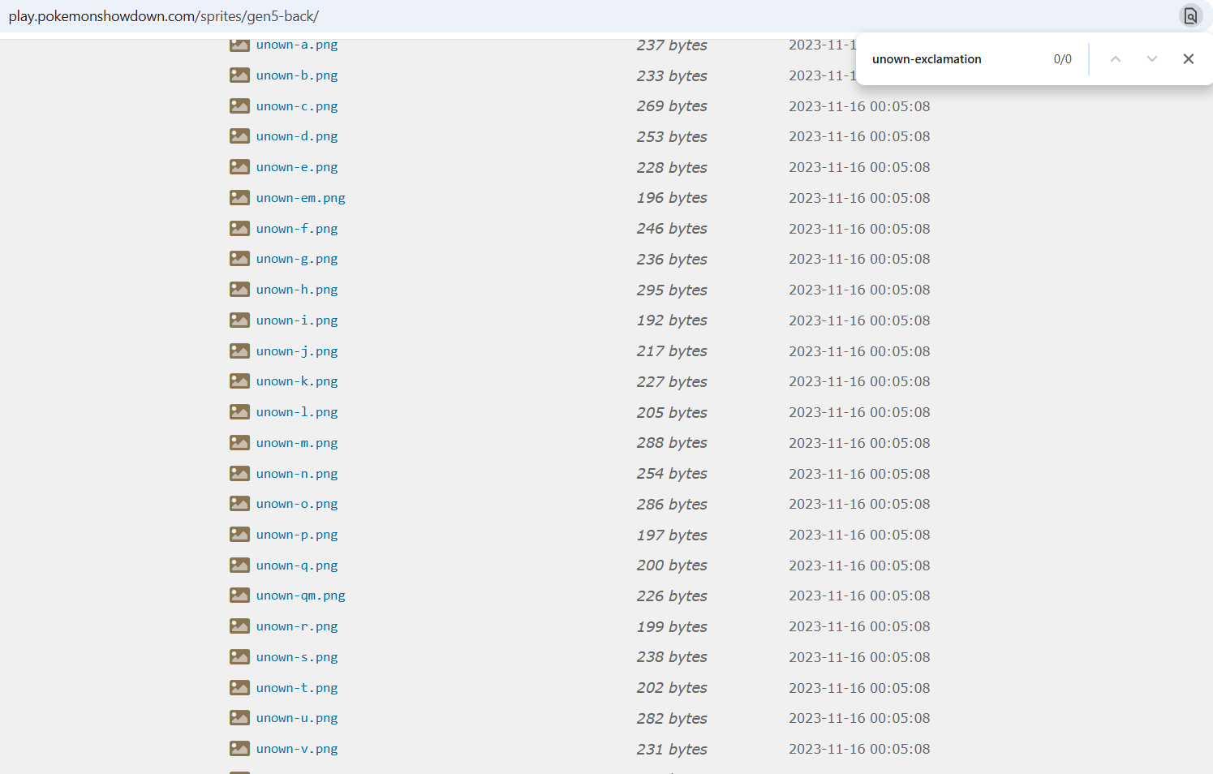Open the unown-e.png file link
The height and width of the screenshot is (774, 1213).
pyautogui.click(x=297, y=167)
